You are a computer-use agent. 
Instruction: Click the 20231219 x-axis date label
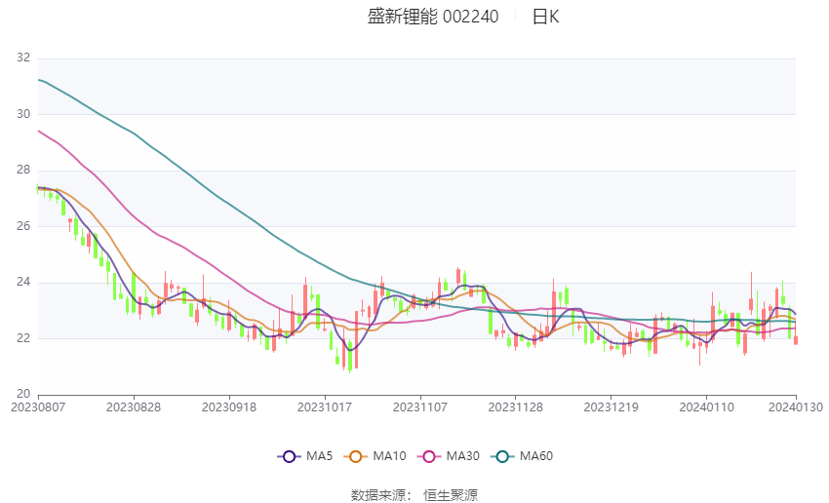(612, 407)
